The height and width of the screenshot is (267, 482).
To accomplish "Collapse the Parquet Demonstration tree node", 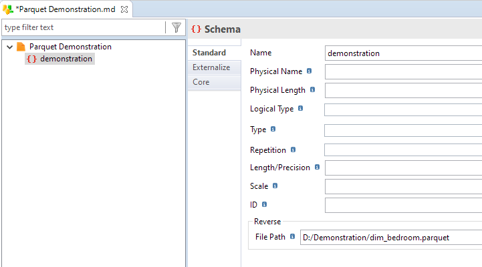I will point(10,47).
